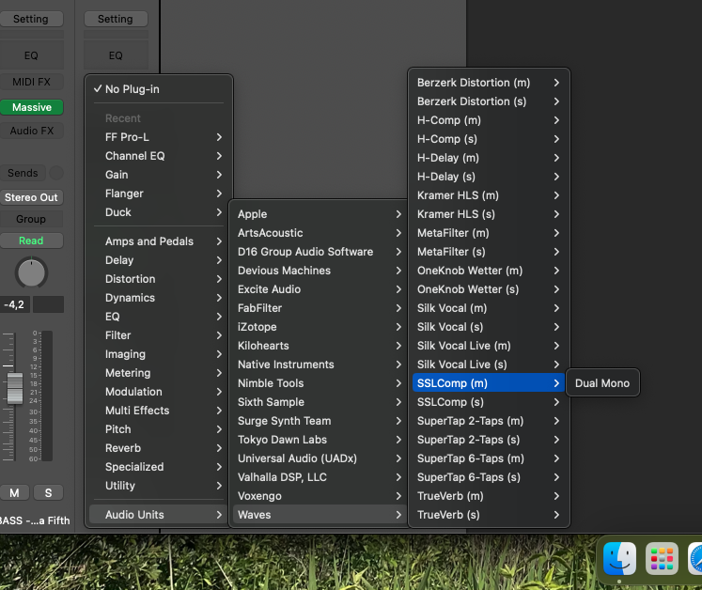Open the FabFilter submenu
Screen dimensions: 702x590
click(320, 308)
